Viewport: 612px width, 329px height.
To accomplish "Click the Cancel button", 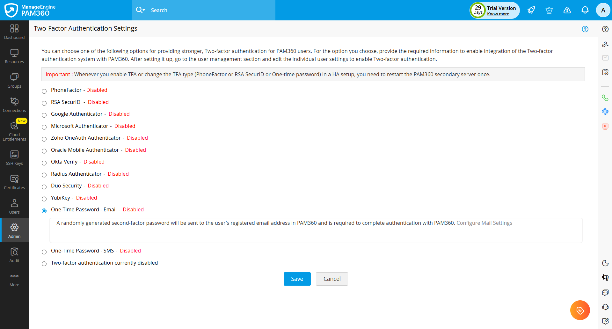I will (332, 279).
